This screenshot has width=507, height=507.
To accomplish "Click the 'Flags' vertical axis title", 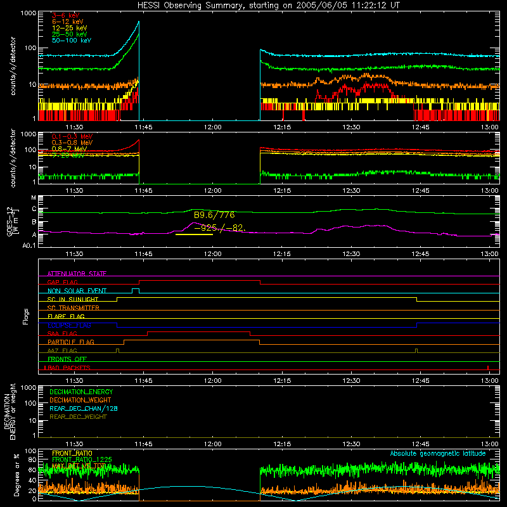I will tap(25, 316).
